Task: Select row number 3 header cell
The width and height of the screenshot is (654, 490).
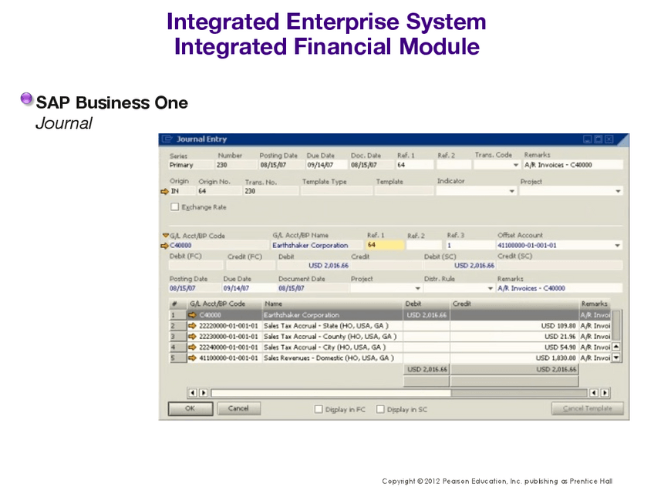Action: (177, 336)
